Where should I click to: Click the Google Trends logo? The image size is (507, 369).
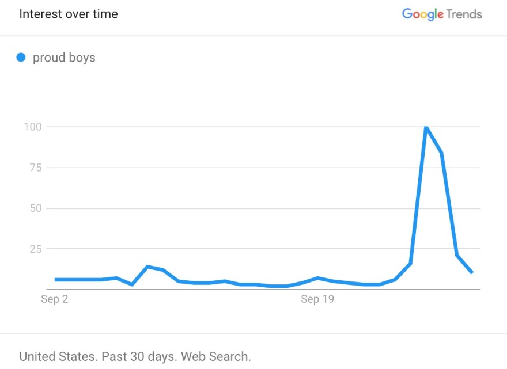[442, 14]
